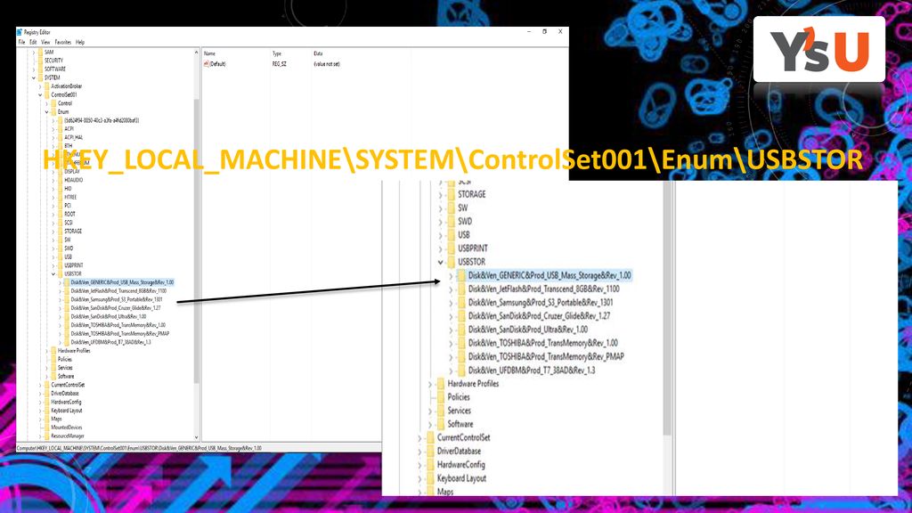Click the SECURITY hive folder icon
The image size is (912, 513).
point(40,61)
